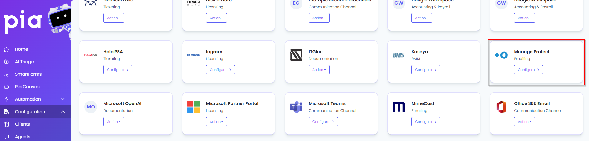Open Clients in the sidebar
Viewport: 589px width, 141px height.
23,124
